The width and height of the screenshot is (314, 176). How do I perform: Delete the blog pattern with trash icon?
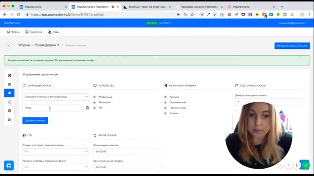(88, 108)
